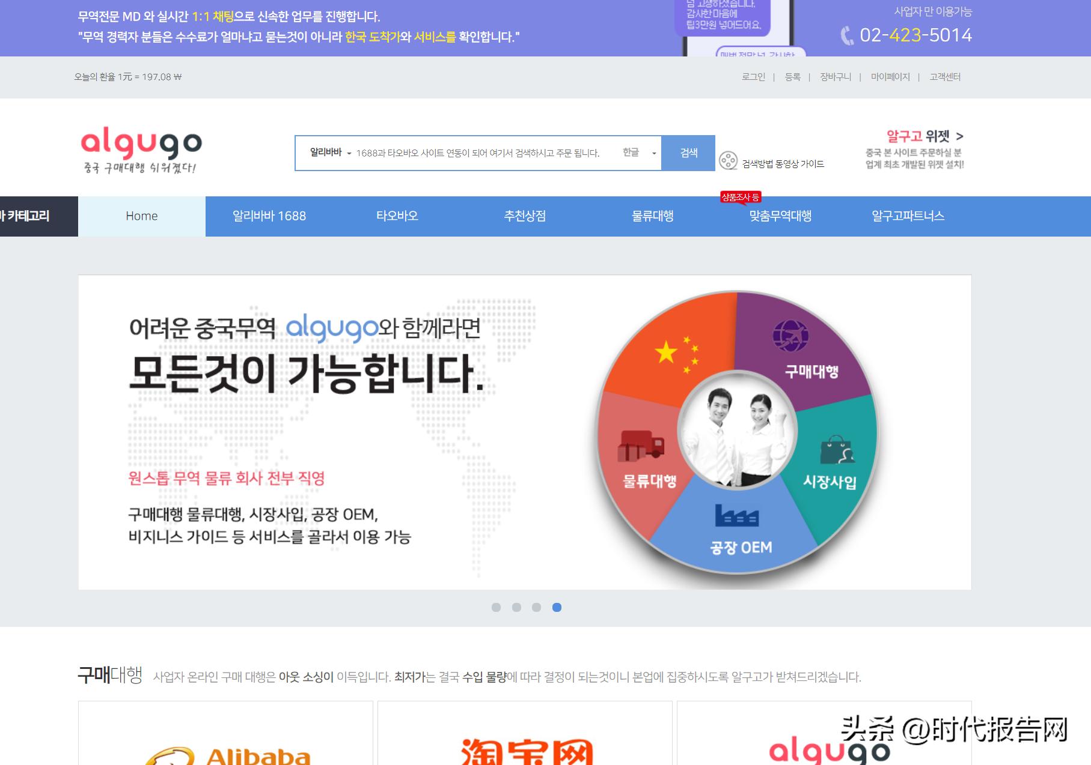Click the phone icon beside 02-423-5014
The width and height of the screenshot is (1091, 765).
tap(847, 36)
